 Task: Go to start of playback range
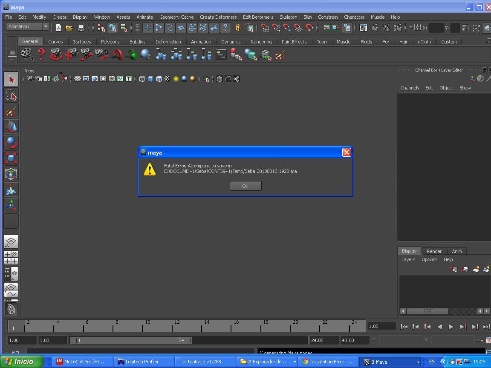(404, 327)
